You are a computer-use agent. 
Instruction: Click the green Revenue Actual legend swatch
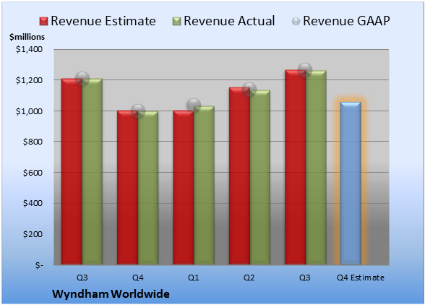tap(176, 22)
